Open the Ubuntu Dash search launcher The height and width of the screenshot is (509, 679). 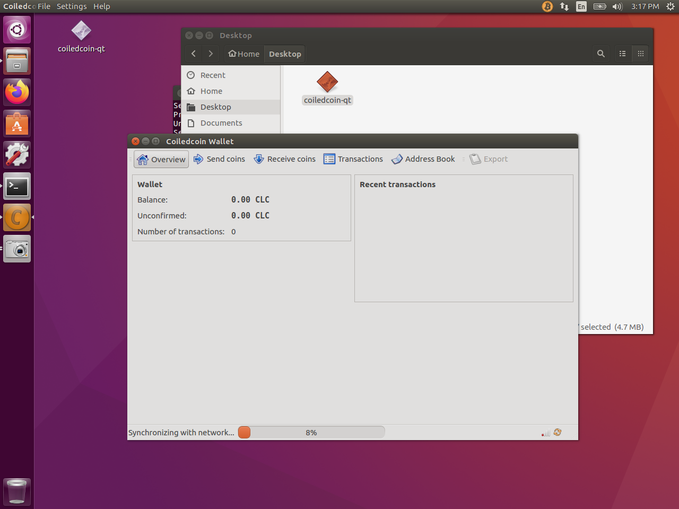coord(17,29)
